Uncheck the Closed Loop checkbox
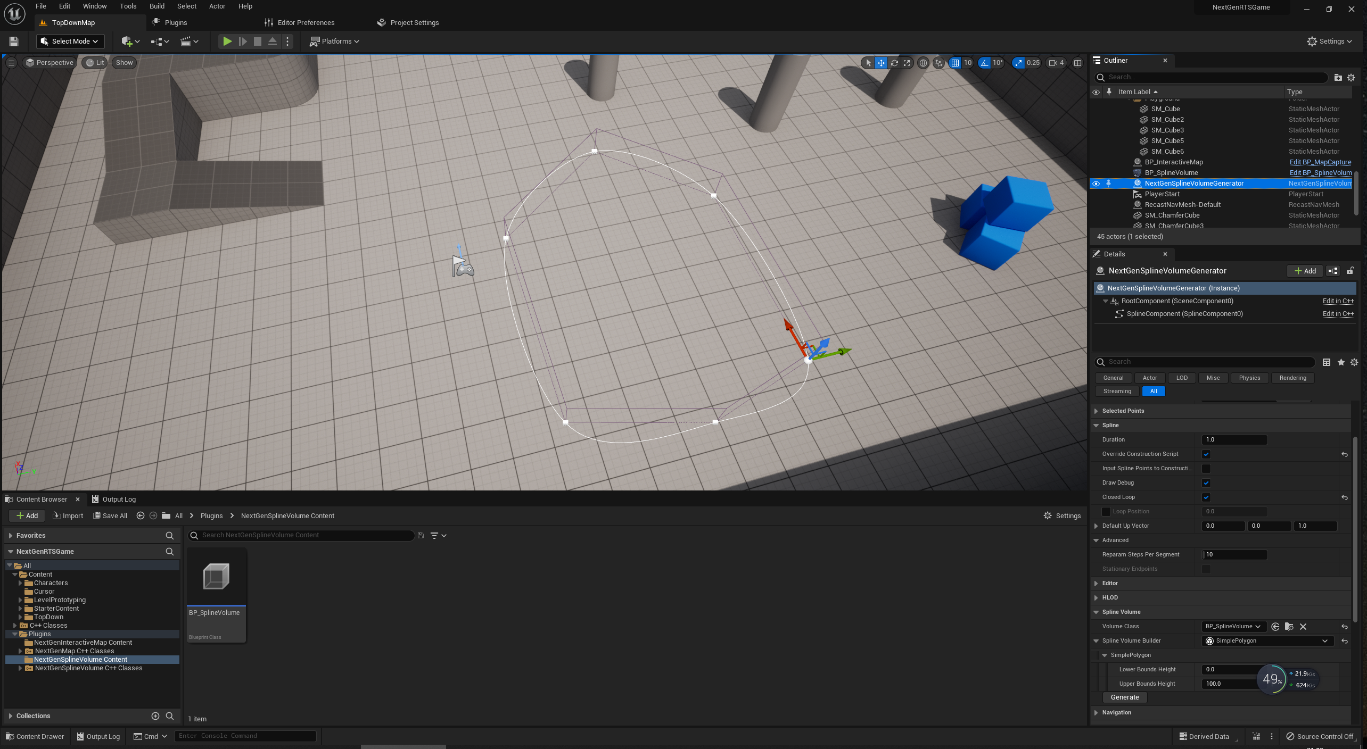 click(1206, 497)
